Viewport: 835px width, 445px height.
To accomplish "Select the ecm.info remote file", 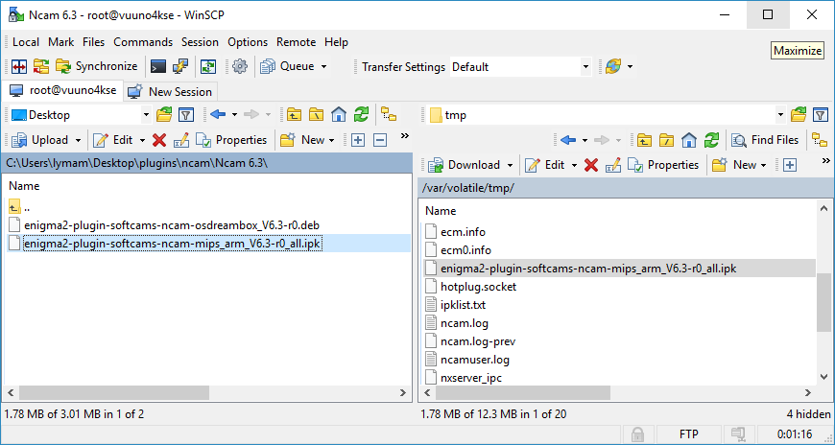I will click(x=463, y=232).
